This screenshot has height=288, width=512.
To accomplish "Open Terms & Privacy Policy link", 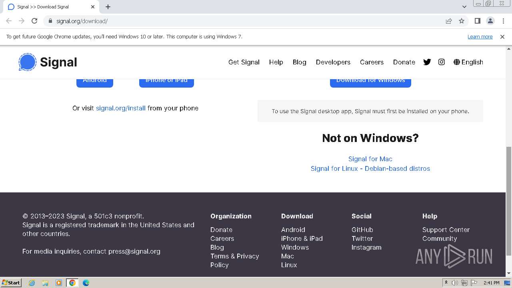I will 235,260.
